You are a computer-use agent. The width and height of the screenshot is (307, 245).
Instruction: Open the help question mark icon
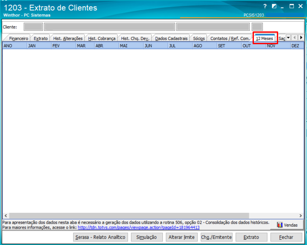pos(265,6)
